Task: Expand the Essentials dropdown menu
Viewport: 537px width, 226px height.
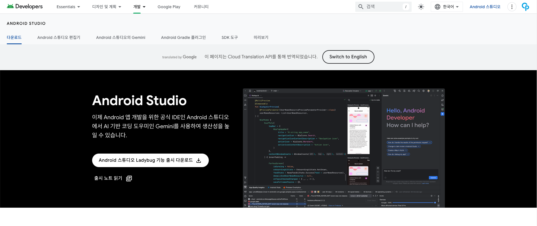Action: (68, 7)
